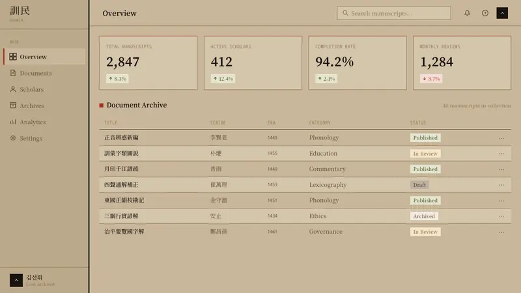The image size is (521, 293).
Task: Open the manuscript 四聲通解補正
Action: [121, 184]
